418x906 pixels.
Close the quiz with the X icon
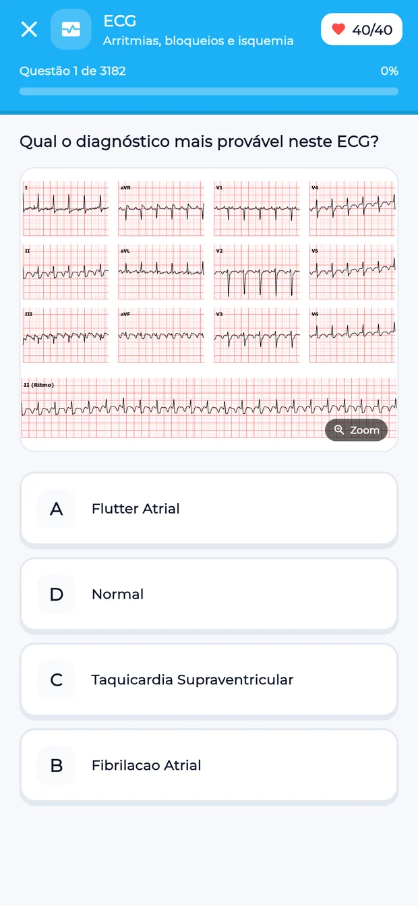[29, 30]
